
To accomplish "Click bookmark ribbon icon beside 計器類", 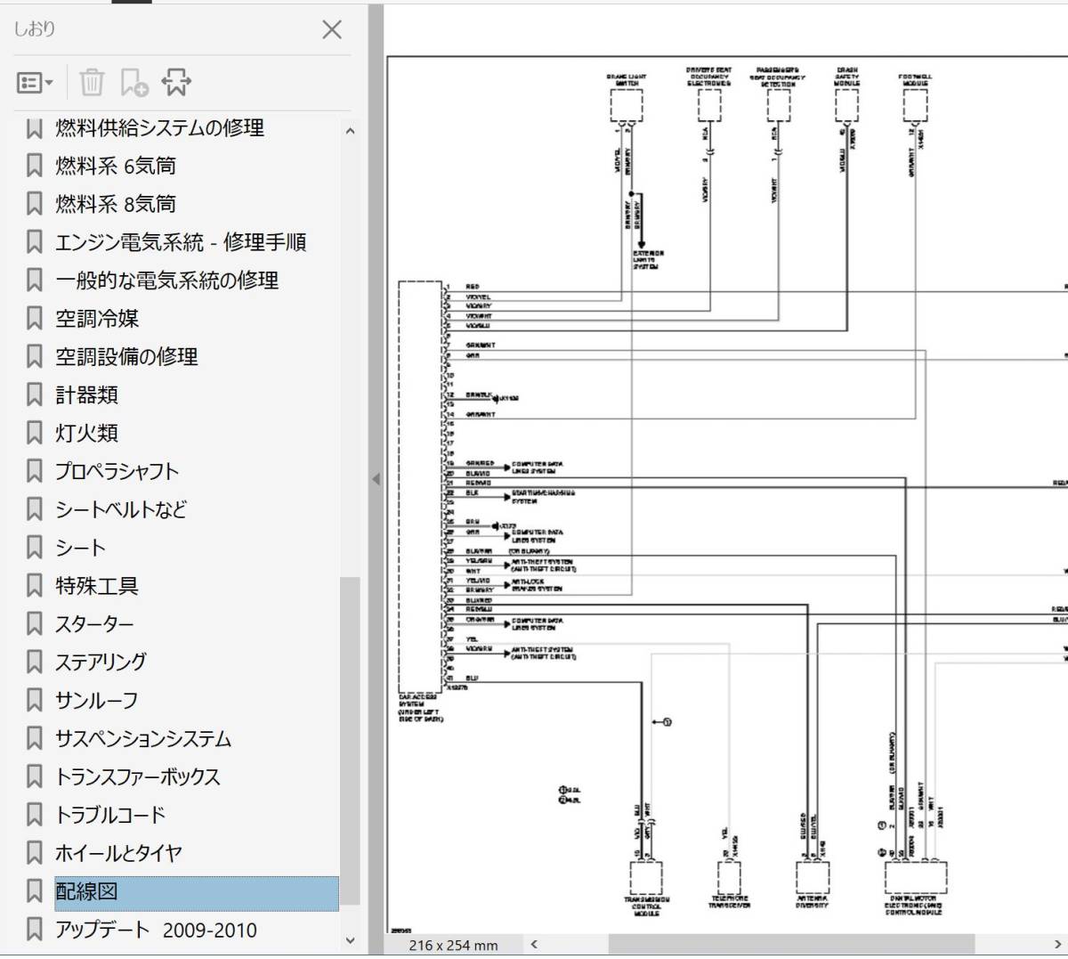I will [35, 395].
